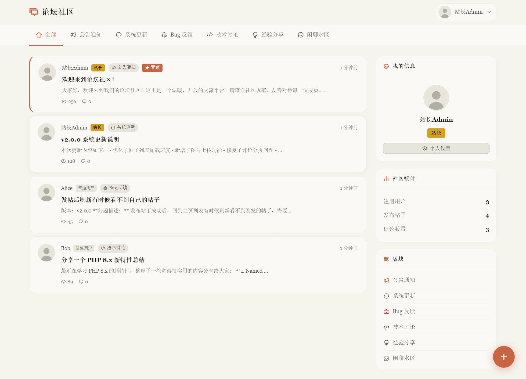The height and width of the screenshot is (379, 526).
Task: Switch to the Bug 反馈 tab
Action: point(177,35)
